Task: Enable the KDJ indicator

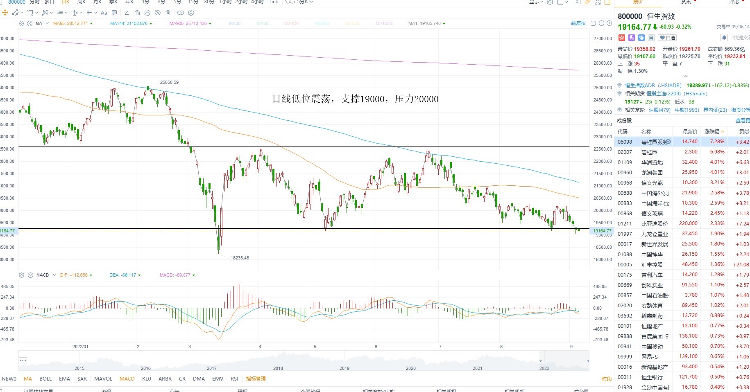Action: pyautogui.click(x=147, y=378)
